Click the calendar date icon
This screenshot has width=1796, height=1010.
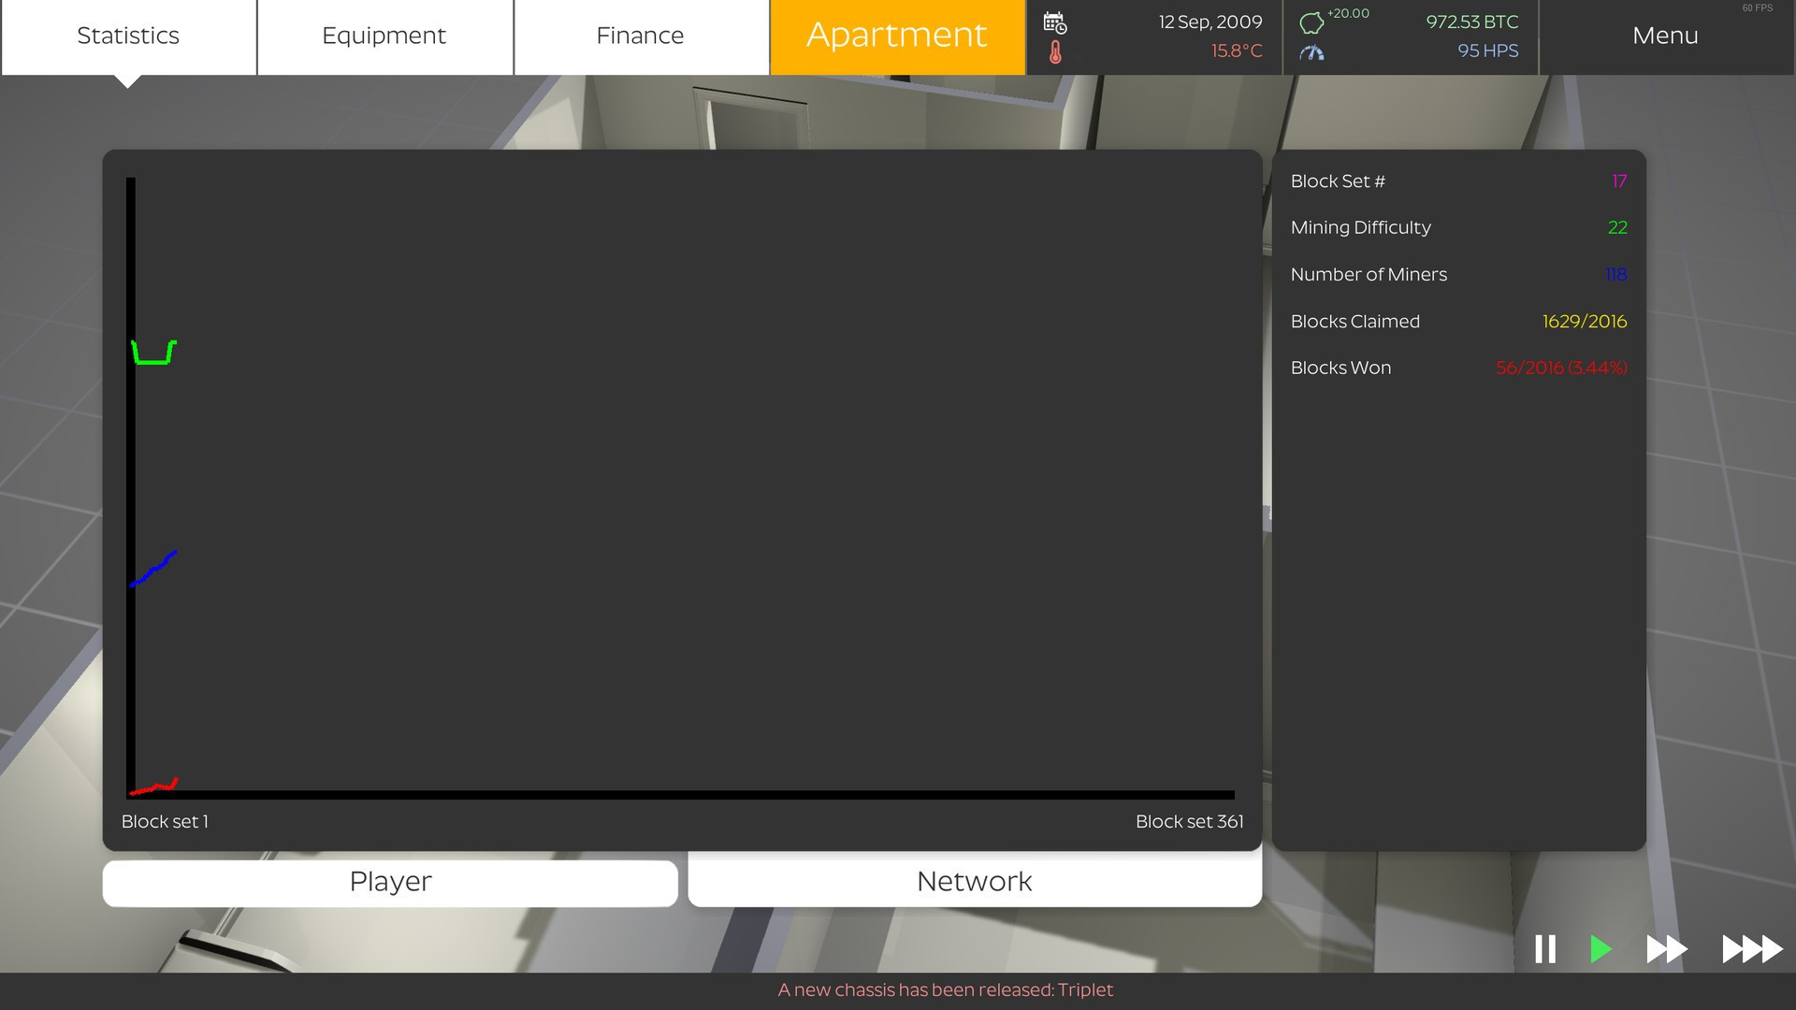pyautogui.click(x=1054, y=22)
